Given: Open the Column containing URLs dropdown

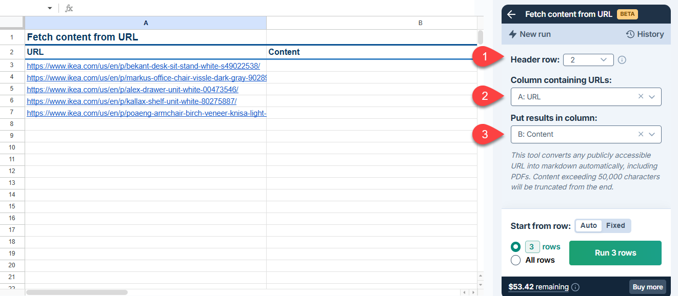Looking at the screenshot, I should click(652, 96).
